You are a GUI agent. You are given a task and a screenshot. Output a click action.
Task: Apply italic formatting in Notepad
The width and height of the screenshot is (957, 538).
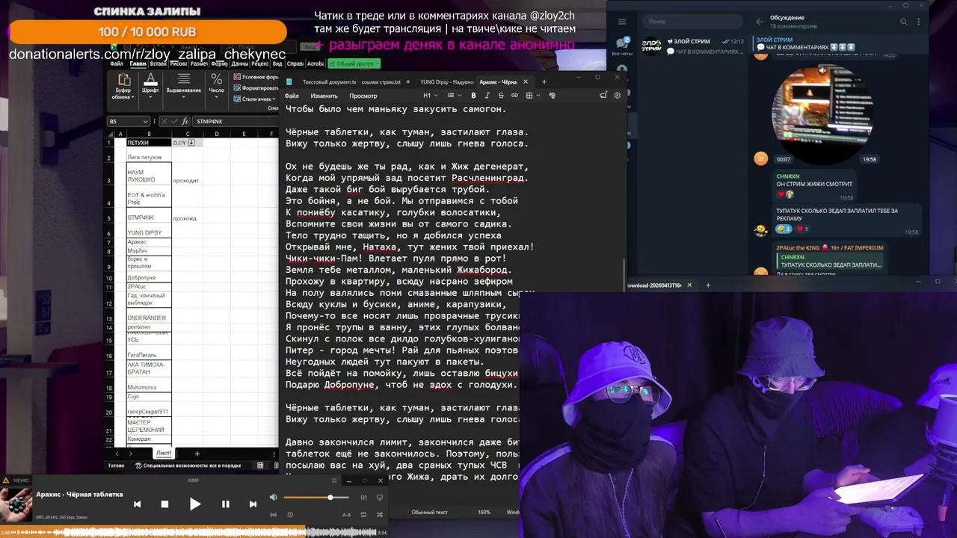[487, 96]
